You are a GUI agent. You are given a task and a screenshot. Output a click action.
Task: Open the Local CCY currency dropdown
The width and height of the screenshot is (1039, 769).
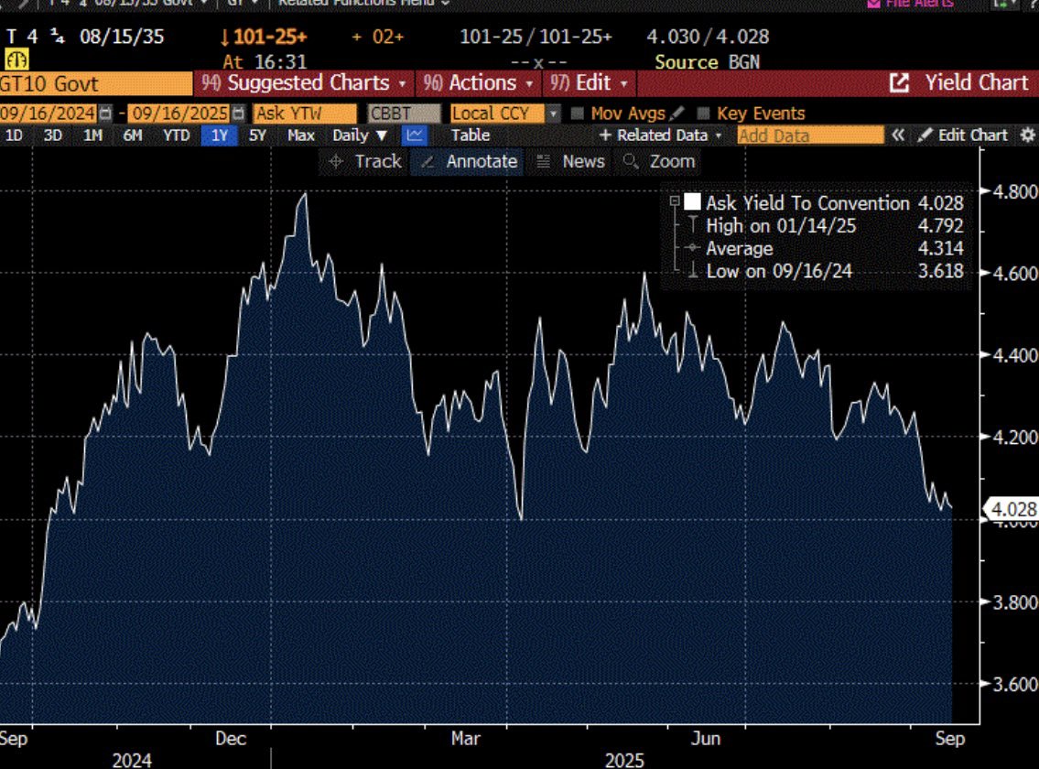[553, 114]
